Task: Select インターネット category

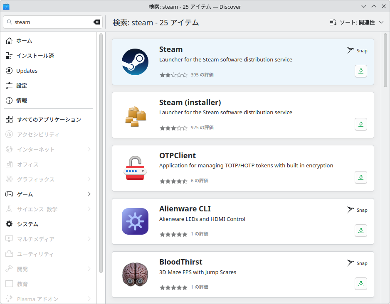Action: point(49,149)
